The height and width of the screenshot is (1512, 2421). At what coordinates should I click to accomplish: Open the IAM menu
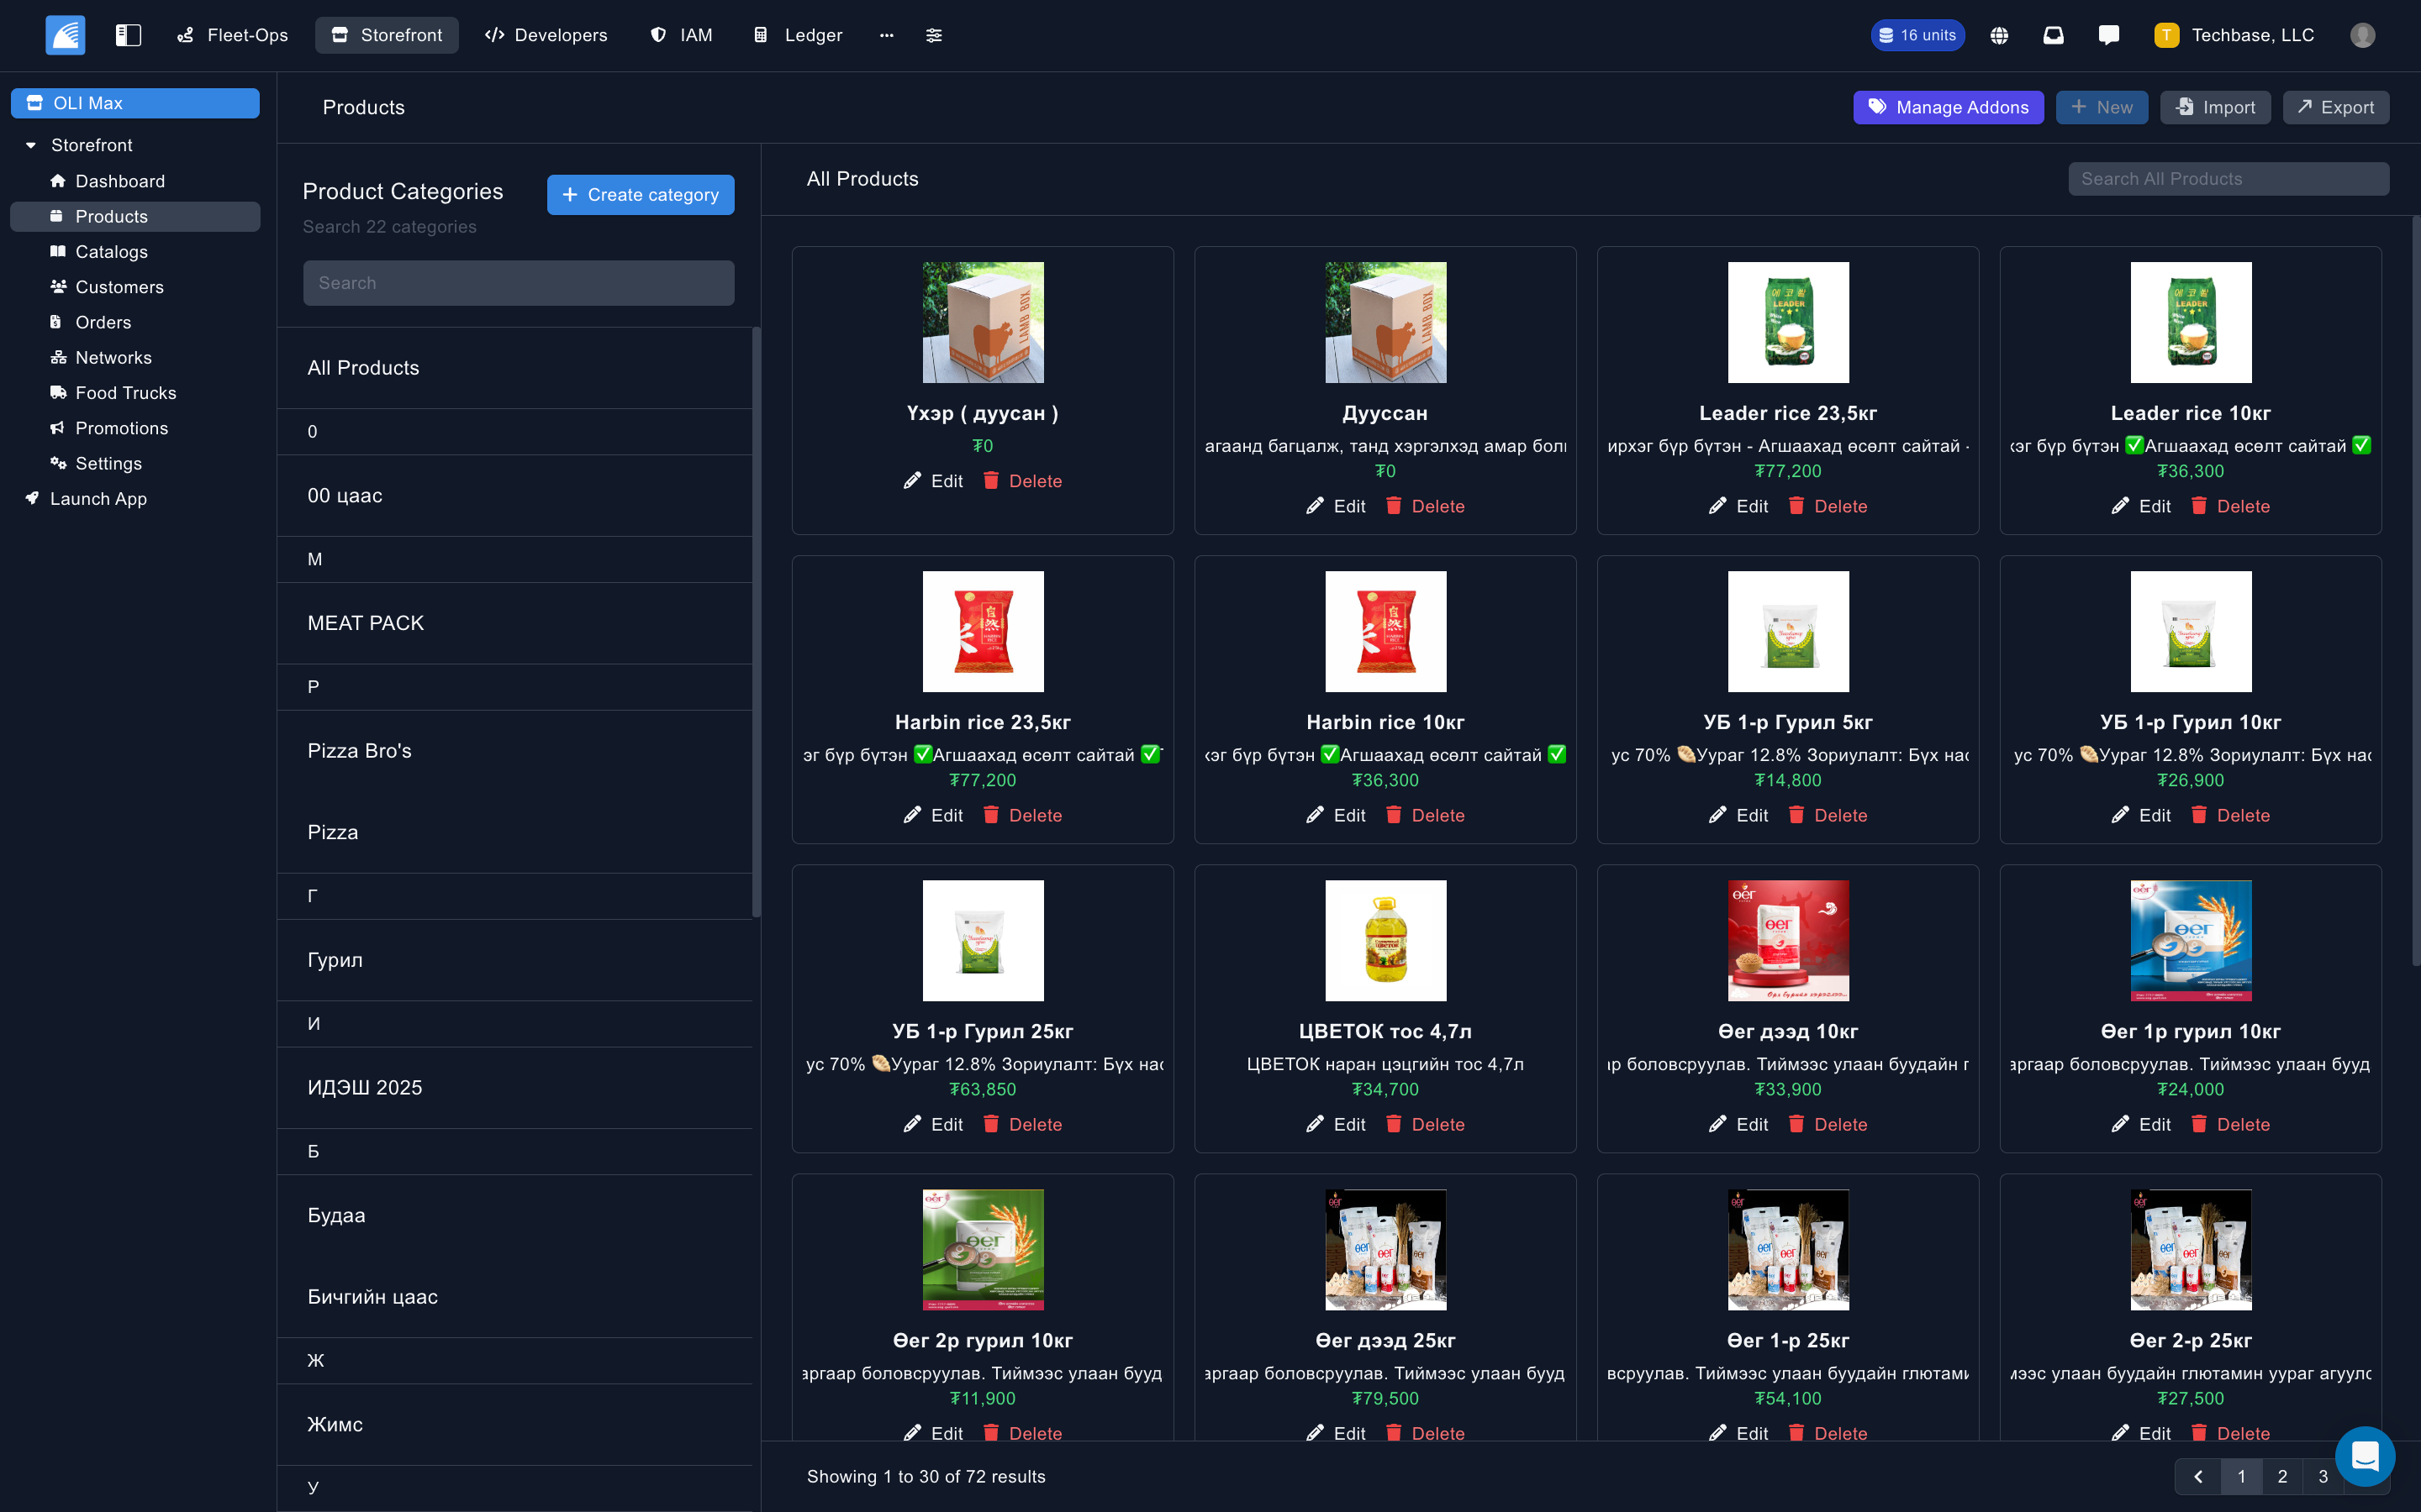click(683, 35)
